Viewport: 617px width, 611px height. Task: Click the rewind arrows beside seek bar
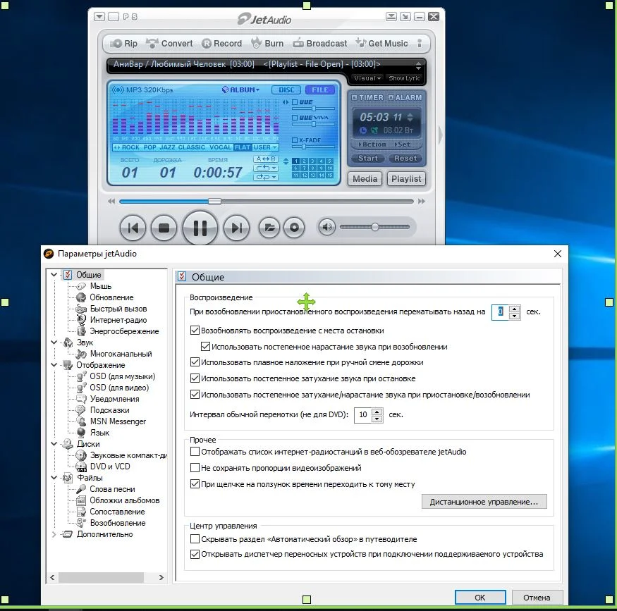(x=111, y=202)
